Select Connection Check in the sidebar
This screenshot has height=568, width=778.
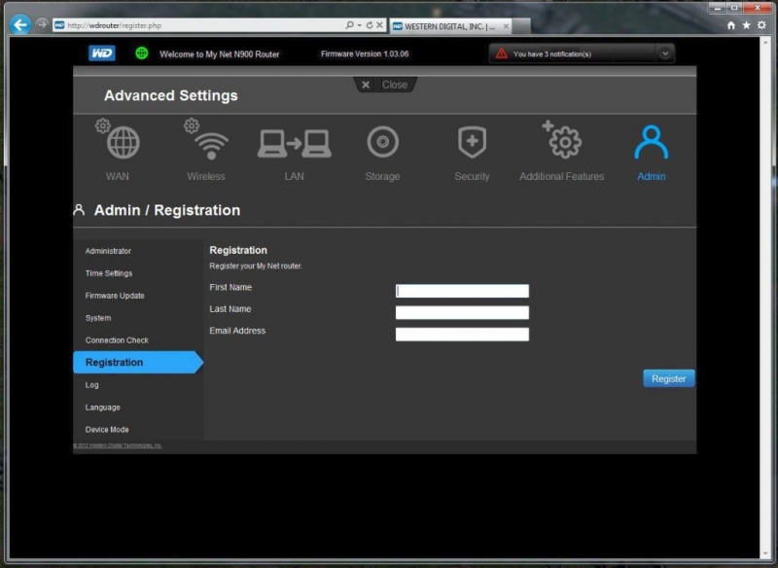click(117, 340)
